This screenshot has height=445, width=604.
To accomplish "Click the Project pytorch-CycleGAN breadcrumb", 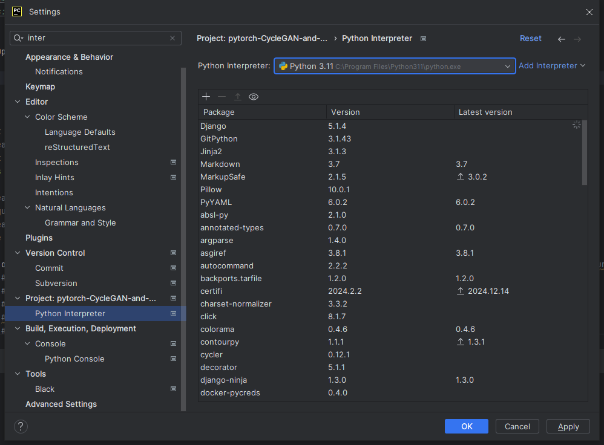I will coord(262,39).
